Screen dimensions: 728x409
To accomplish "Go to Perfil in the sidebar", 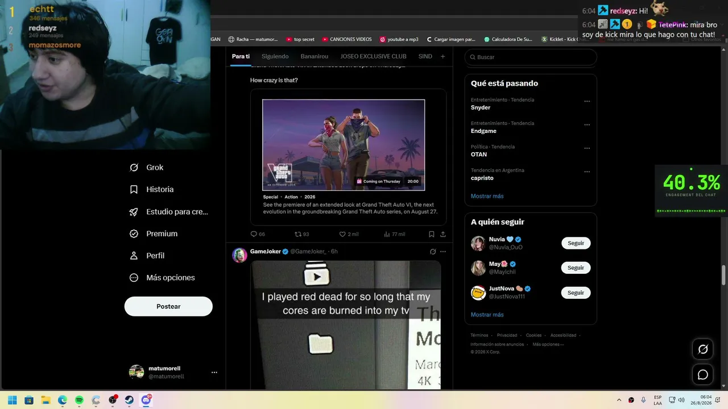I will (147, 256).
